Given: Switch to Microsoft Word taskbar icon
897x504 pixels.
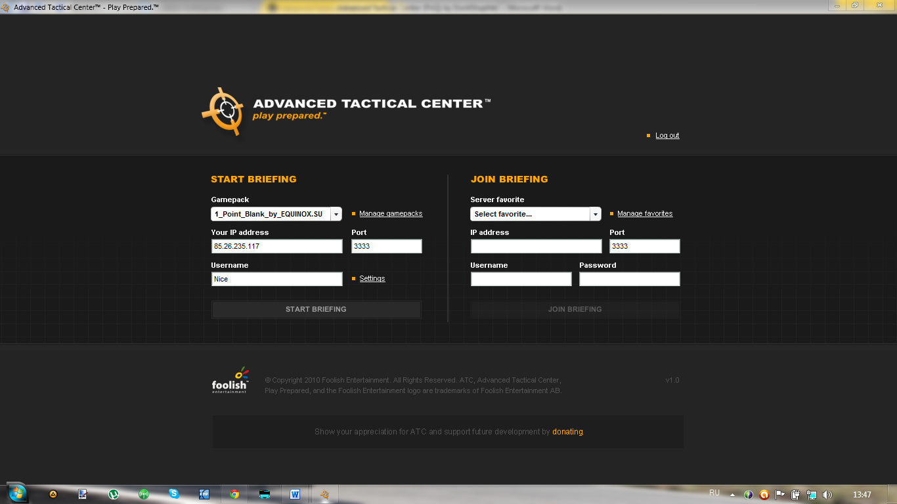Looking at the screenshot, I should click(x=295, y=494).
